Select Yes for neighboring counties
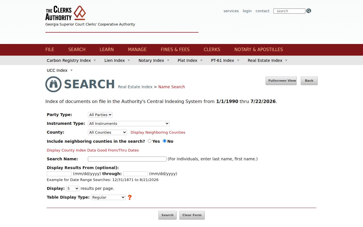Screen dimensions: 363x227 click(x=149, y=141)
